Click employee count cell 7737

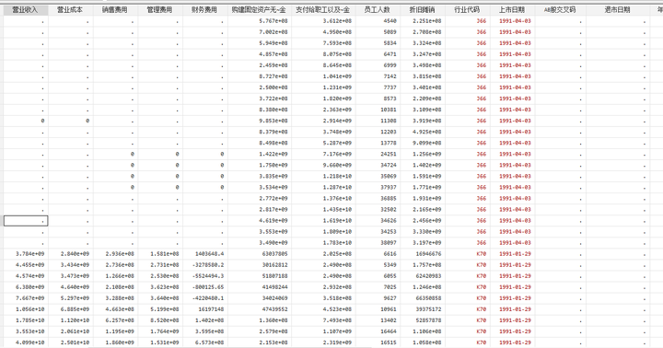(x=378, y=87)
